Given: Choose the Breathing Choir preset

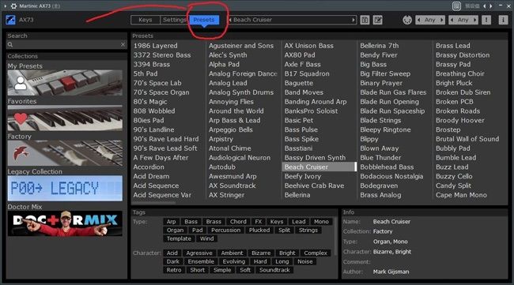Looking at the screenshot, I should pos(460,74).
